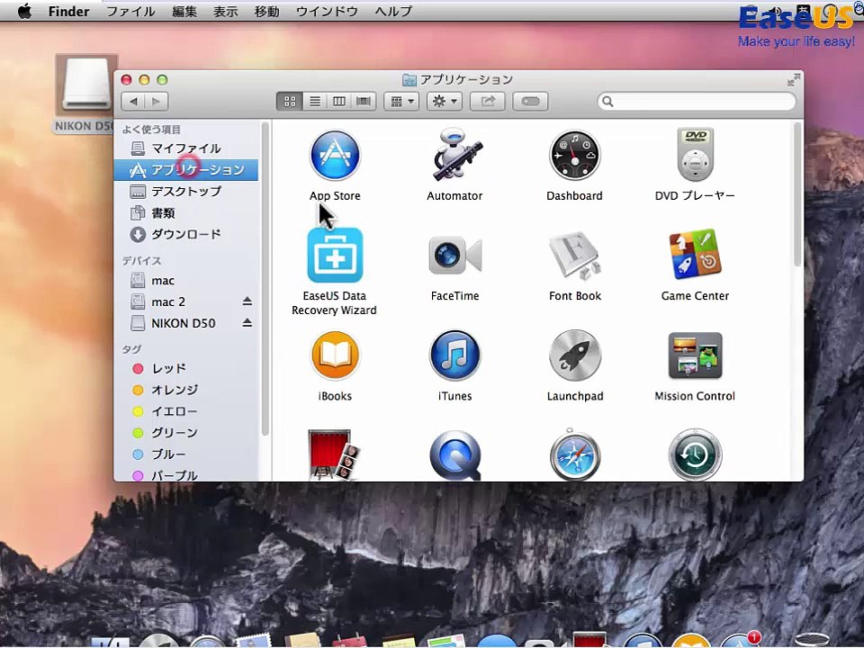Eject the NIKON D50 volume

coord(247,323)
